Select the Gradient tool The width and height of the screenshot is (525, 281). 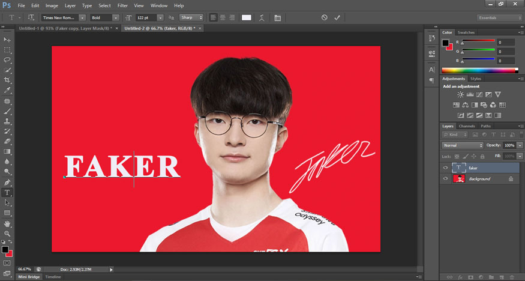(7, 151)
